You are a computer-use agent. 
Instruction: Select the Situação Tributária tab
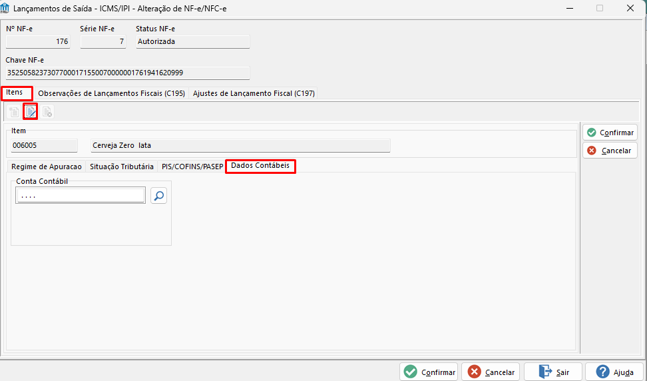click(x=122, y=167)
